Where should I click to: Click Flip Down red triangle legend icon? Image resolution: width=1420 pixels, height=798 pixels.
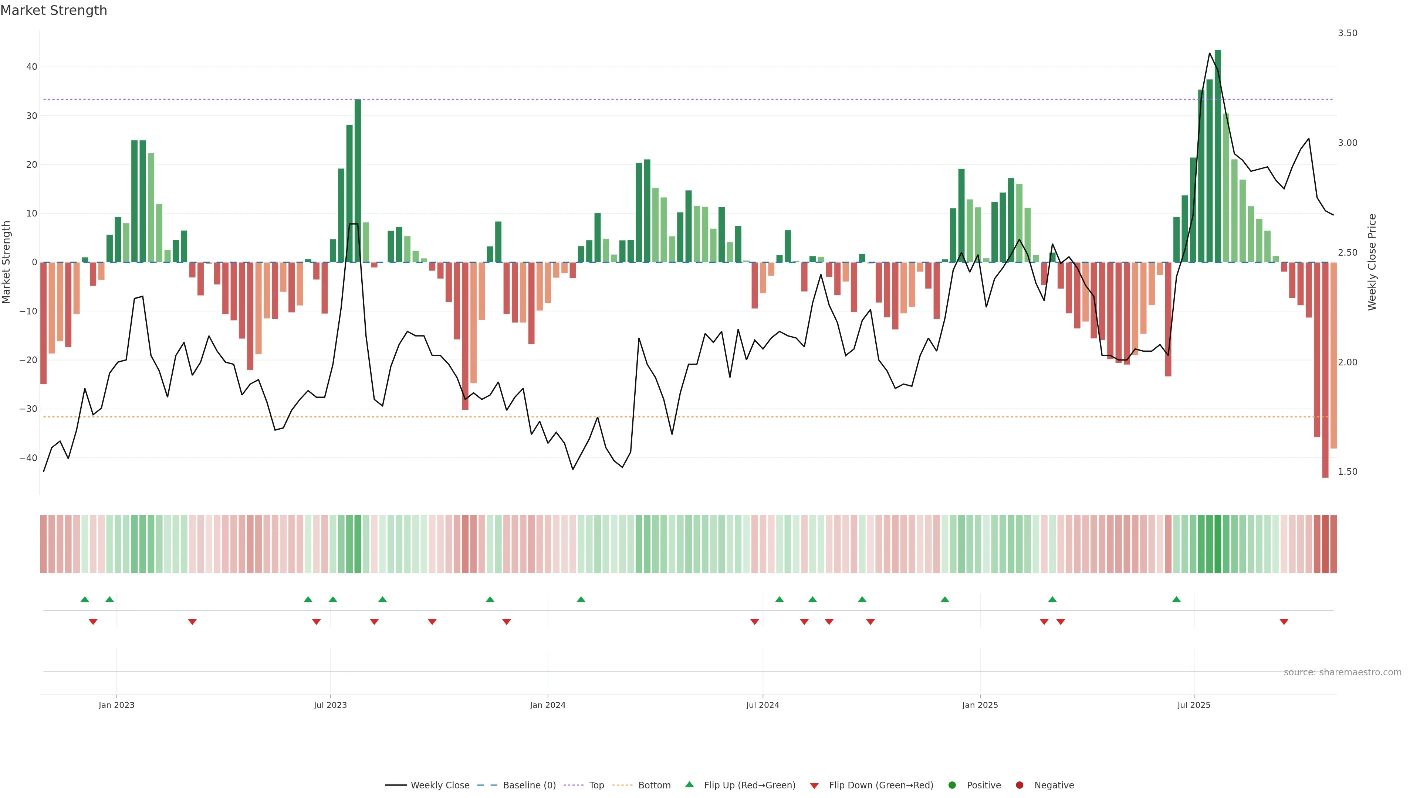click(x=814, y=786)
